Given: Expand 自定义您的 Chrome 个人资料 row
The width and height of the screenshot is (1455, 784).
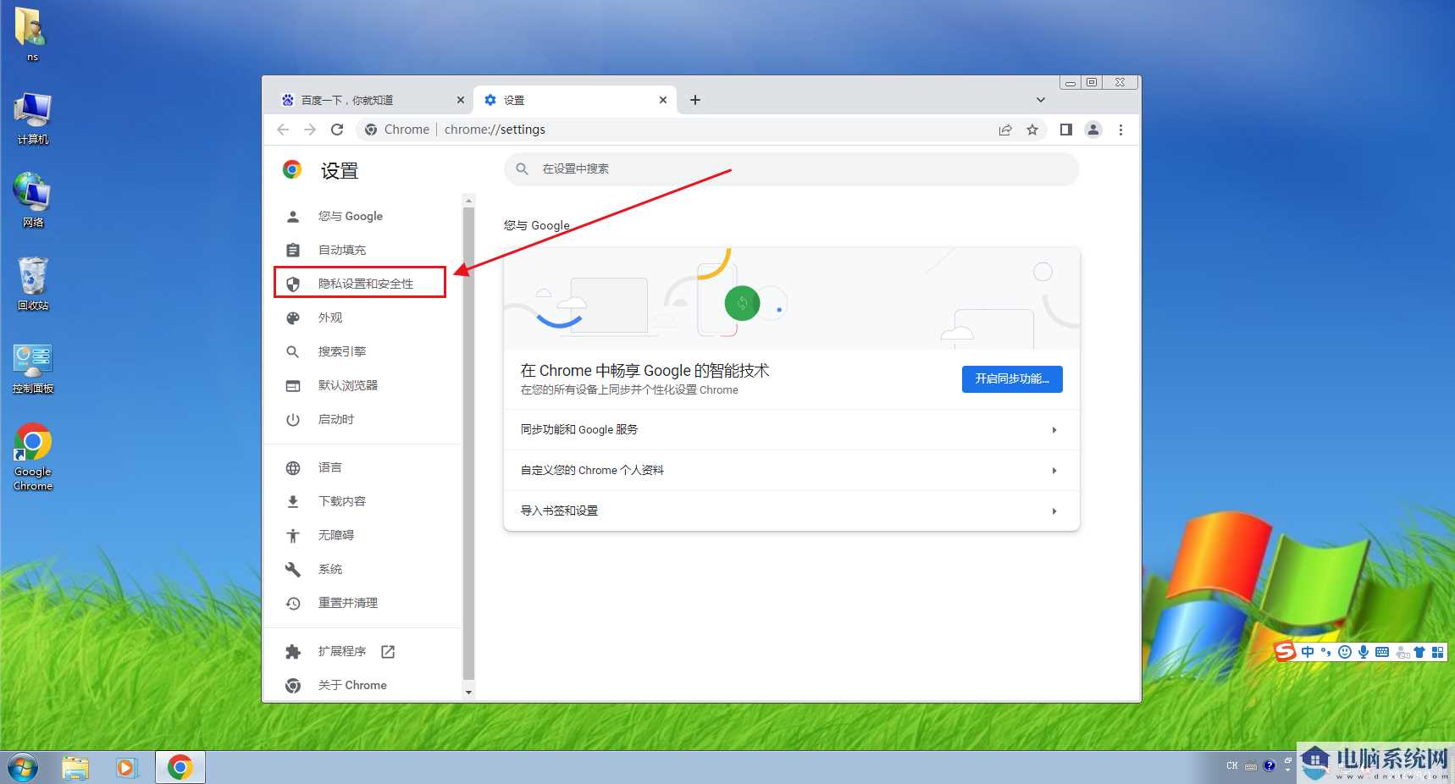Looking at the screenshot, I should click(x=791, y=470).
